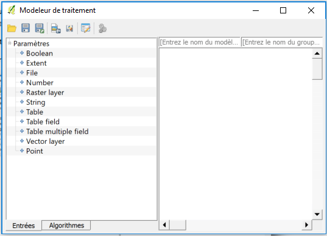Select the Table field parameter

coord(43,122)
